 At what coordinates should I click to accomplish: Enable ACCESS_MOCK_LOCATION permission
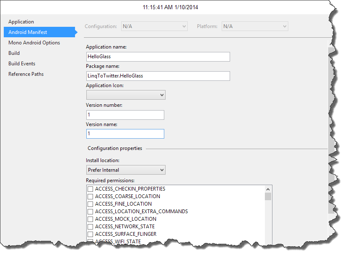tap(90, 219)
